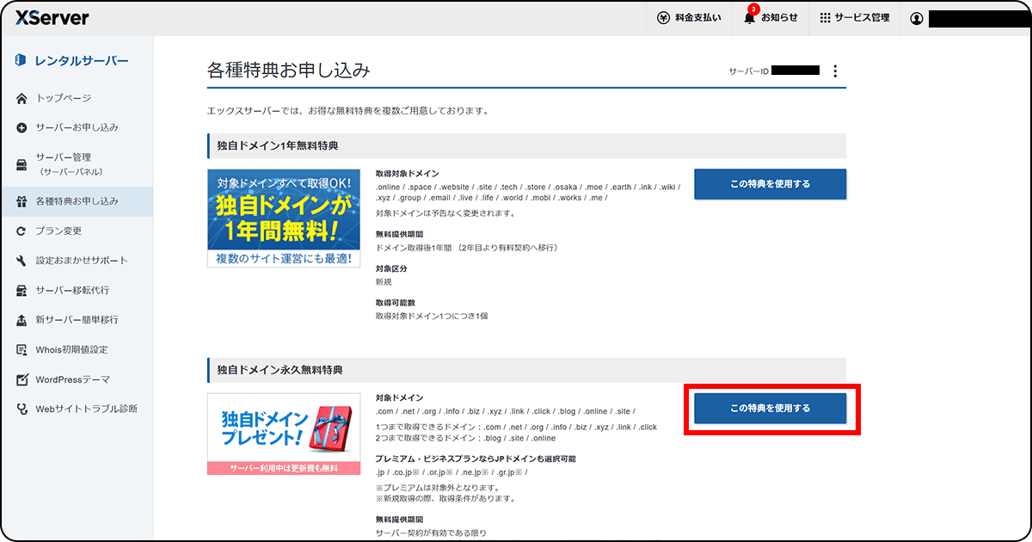Viewport: 1032px width, 542px height.
Task: Click the server icon beside サーバー管理
Action: (22, 164)
